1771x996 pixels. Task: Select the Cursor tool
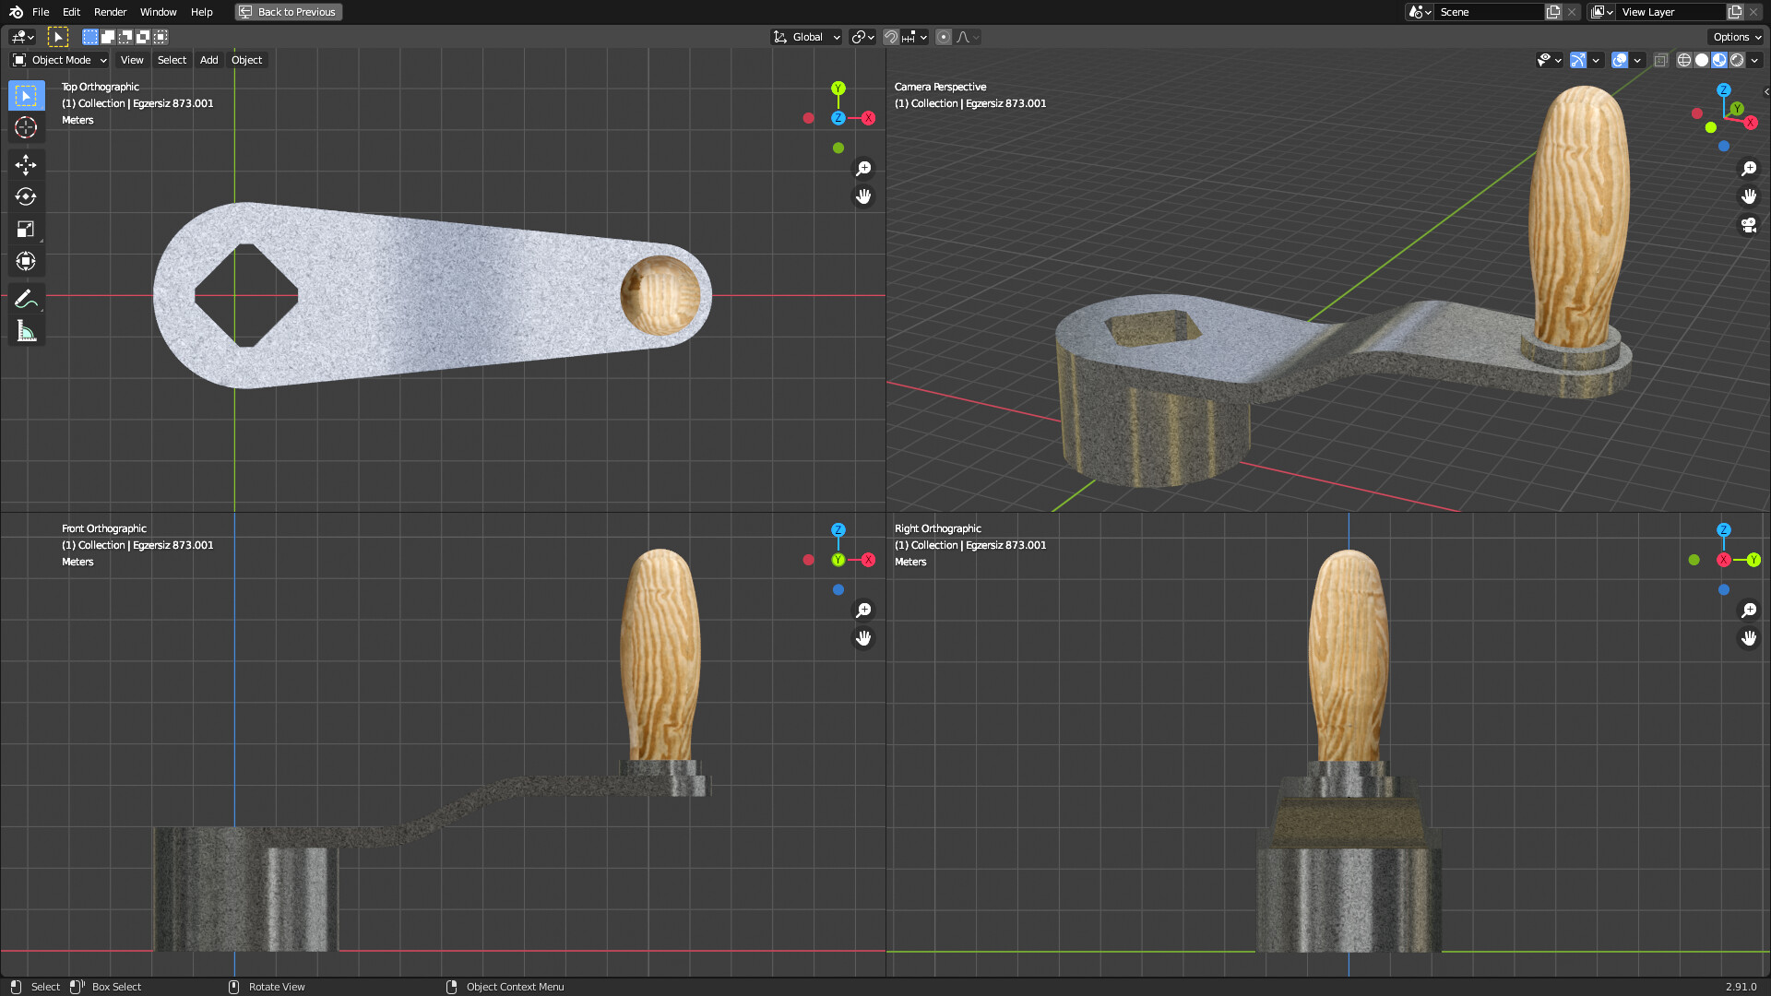pyautogui.click(x=25, y=128)
